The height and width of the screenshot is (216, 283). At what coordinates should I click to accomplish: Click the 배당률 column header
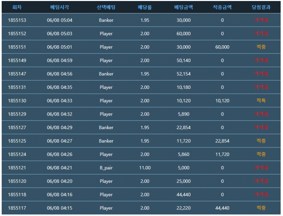pos(145,7)
